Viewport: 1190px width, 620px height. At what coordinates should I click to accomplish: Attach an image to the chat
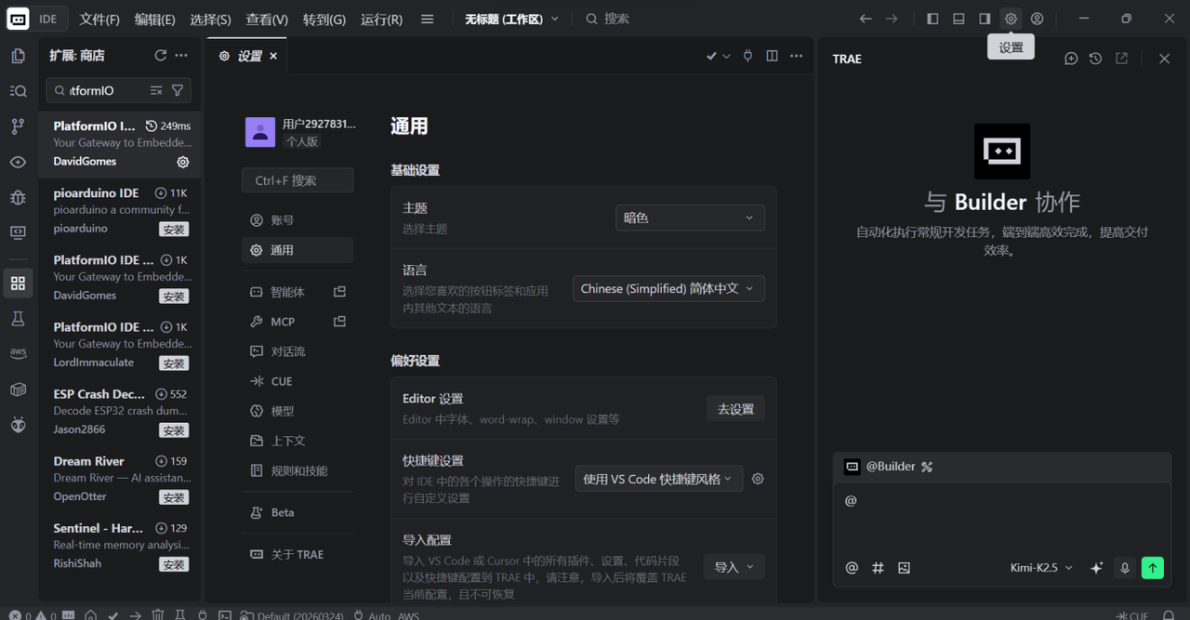pyautogui.click(x=904, y=568)
